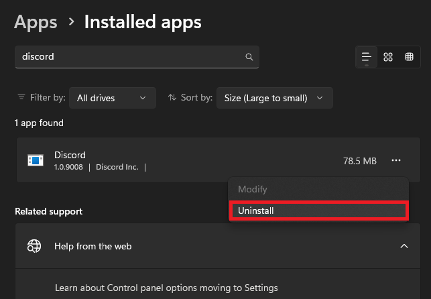This screenshot has width=431, height=299.
Task: Click the Discord app icon
Action: (36, 160)
